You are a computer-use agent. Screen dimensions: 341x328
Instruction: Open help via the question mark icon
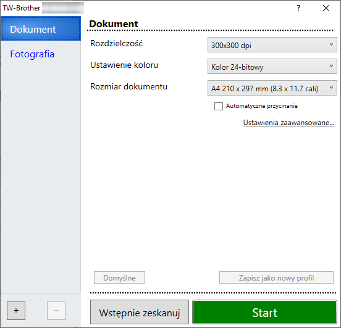(298, 8)
